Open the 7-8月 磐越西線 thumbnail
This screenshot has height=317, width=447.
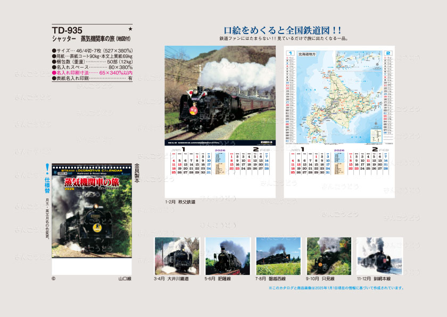[x=278, y=256]
